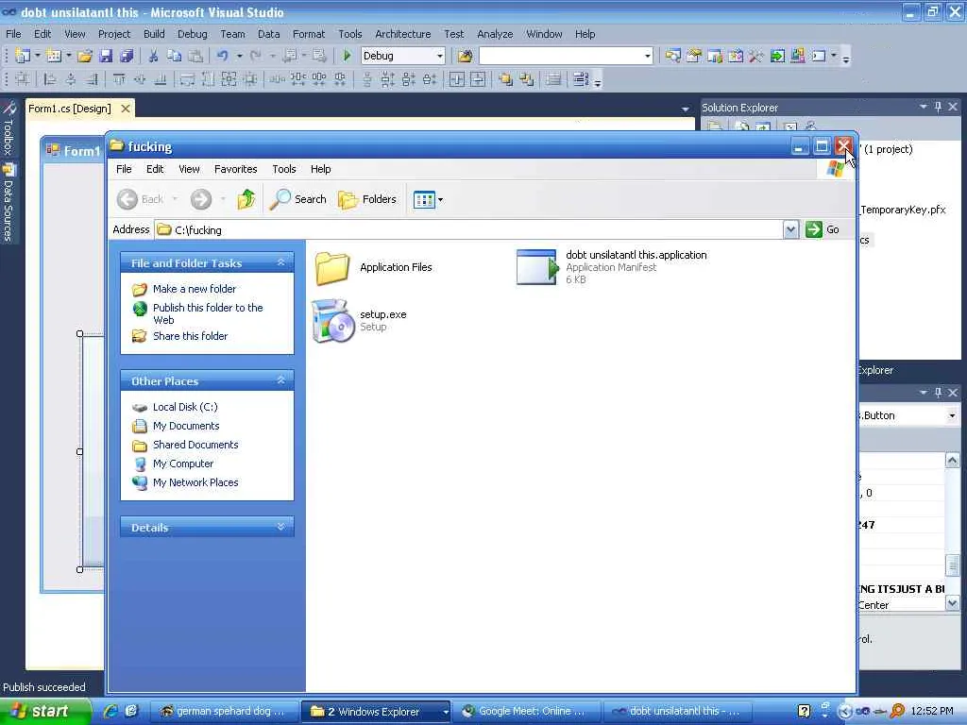This screenshot has height=725, width=967.
Task: Open the Properties Window toolbar icon
Action: tap(694, 56)
